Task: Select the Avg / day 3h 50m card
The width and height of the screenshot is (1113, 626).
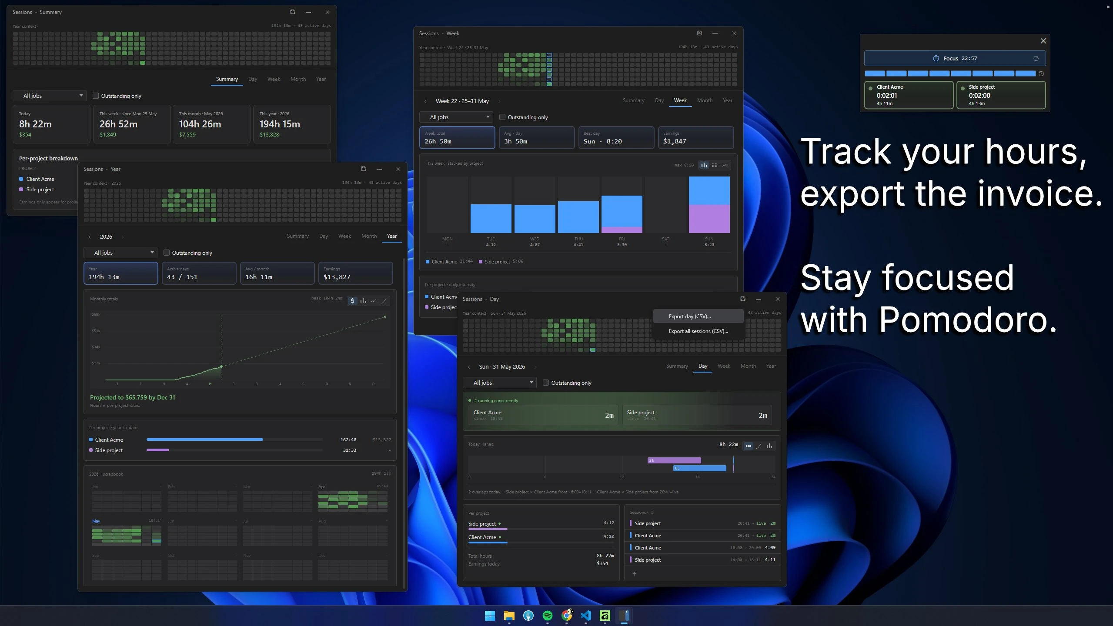Action: (x=537, y=137)
